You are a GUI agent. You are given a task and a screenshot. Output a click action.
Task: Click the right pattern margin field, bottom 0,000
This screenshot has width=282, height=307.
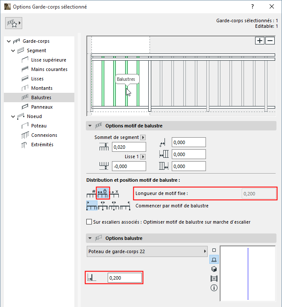point(189,166)
